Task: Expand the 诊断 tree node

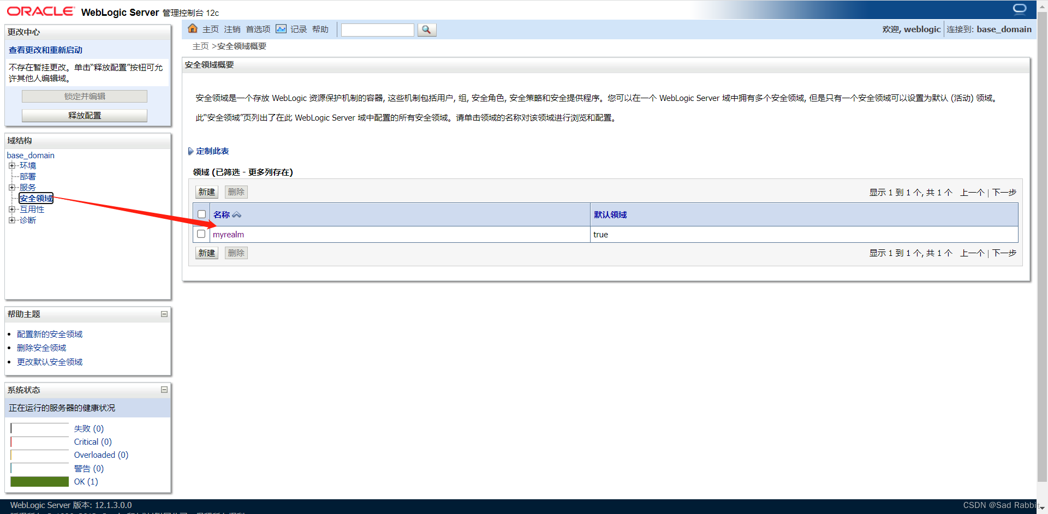Action: click(x=11, y=220)
